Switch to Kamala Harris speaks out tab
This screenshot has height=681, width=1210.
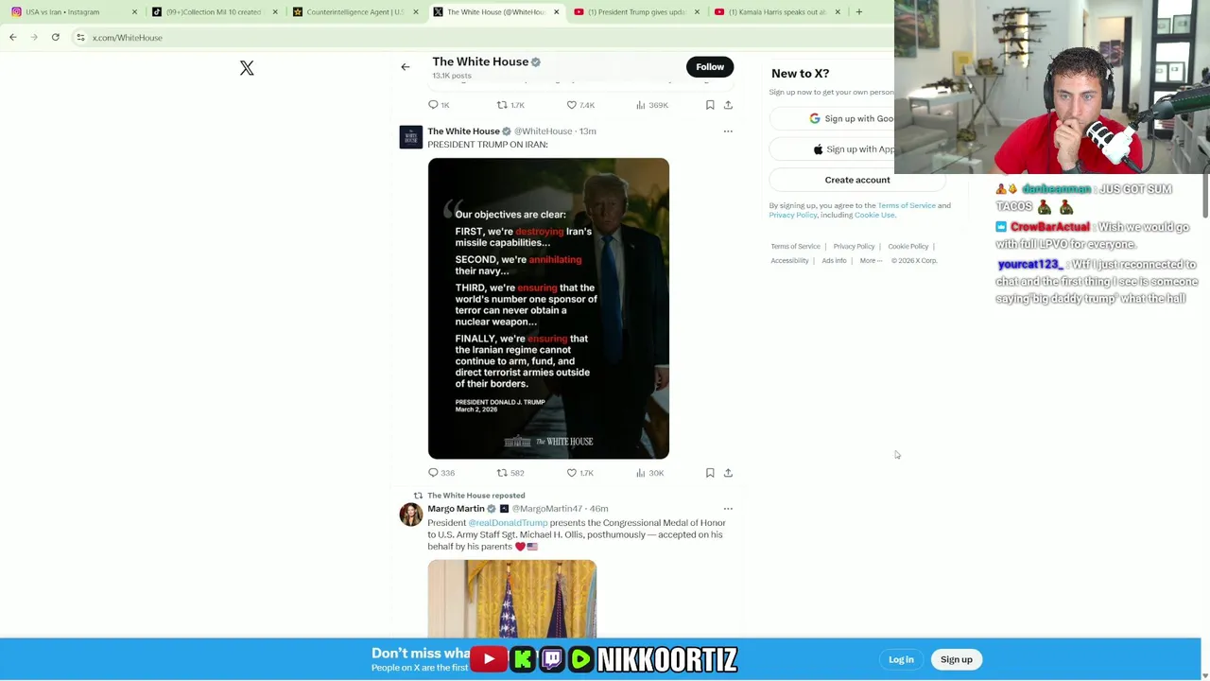775,12
